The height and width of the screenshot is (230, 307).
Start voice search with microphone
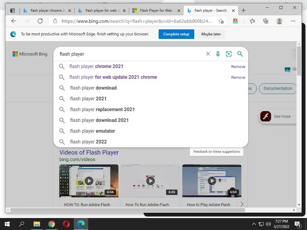click(218, 54)
